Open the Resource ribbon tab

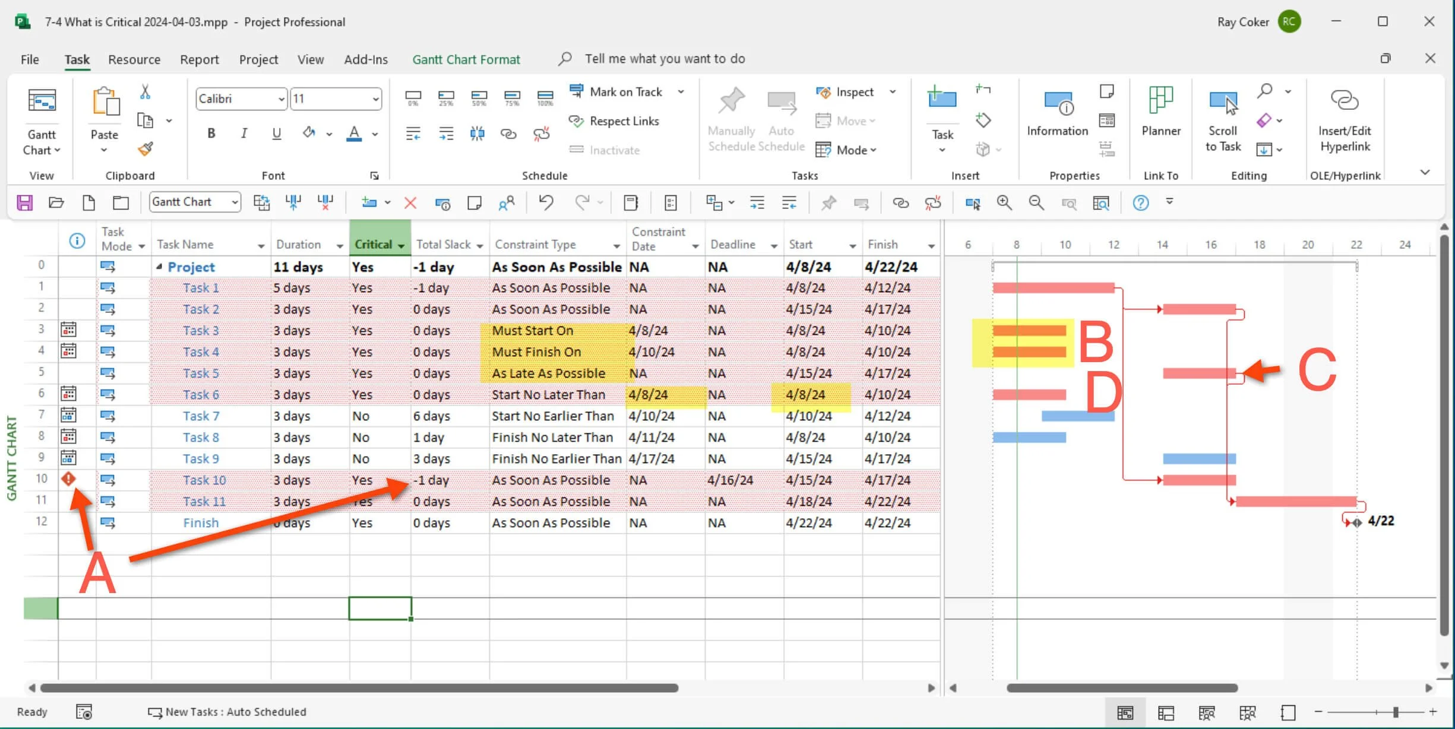click(x=134, y=59)
